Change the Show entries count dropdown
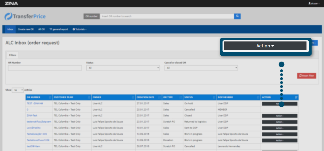 [x=18, y=90]
